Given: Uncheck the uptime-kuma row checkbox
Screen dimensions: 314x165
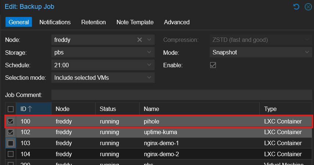Looking at the screenshot, I should coord(11,132).
